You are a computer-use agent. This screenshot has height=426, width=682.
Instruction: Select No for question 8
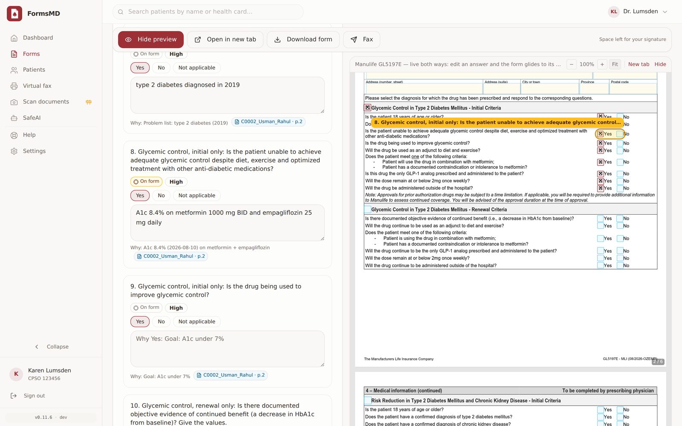(161, 196)
